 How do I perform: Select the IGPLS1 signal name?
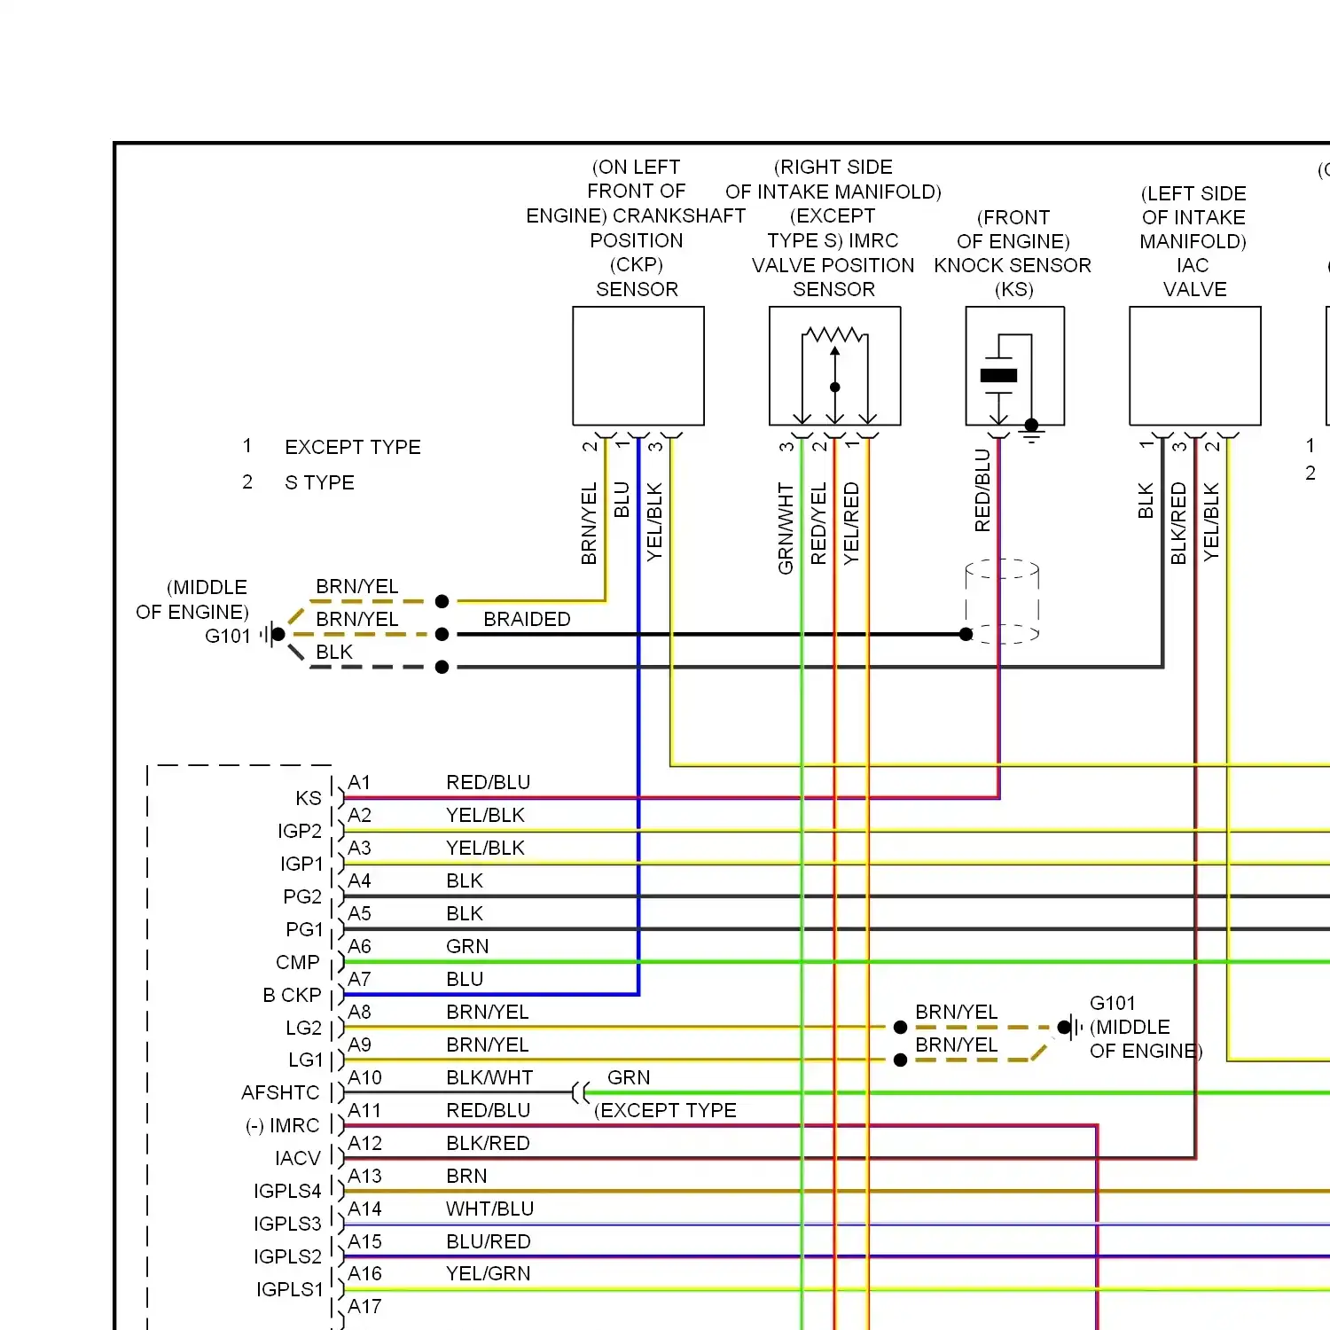click(x=290, y=1289)
